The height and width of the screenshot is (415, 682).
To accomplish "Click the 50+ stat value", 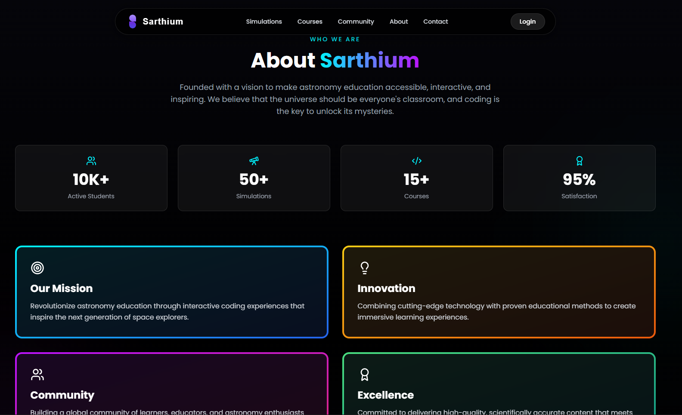I will [x=254, y=179].
